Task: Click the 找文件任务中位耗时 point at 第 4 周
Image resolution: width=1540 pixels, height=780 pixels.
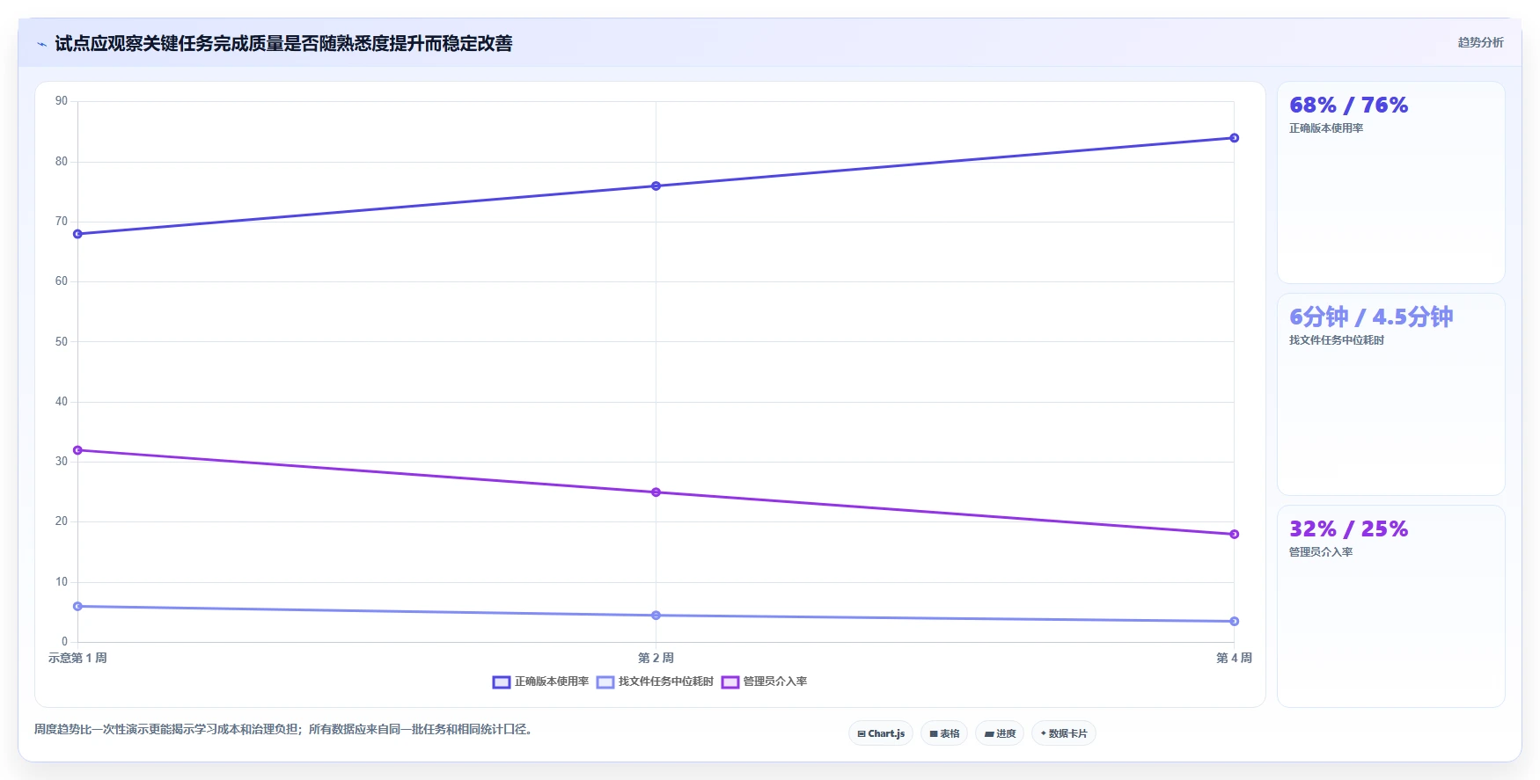Action: (x=1234, y=621)
